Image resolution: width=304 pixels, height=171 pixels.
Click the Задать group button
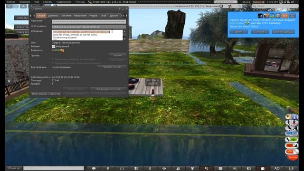(117, 55)
